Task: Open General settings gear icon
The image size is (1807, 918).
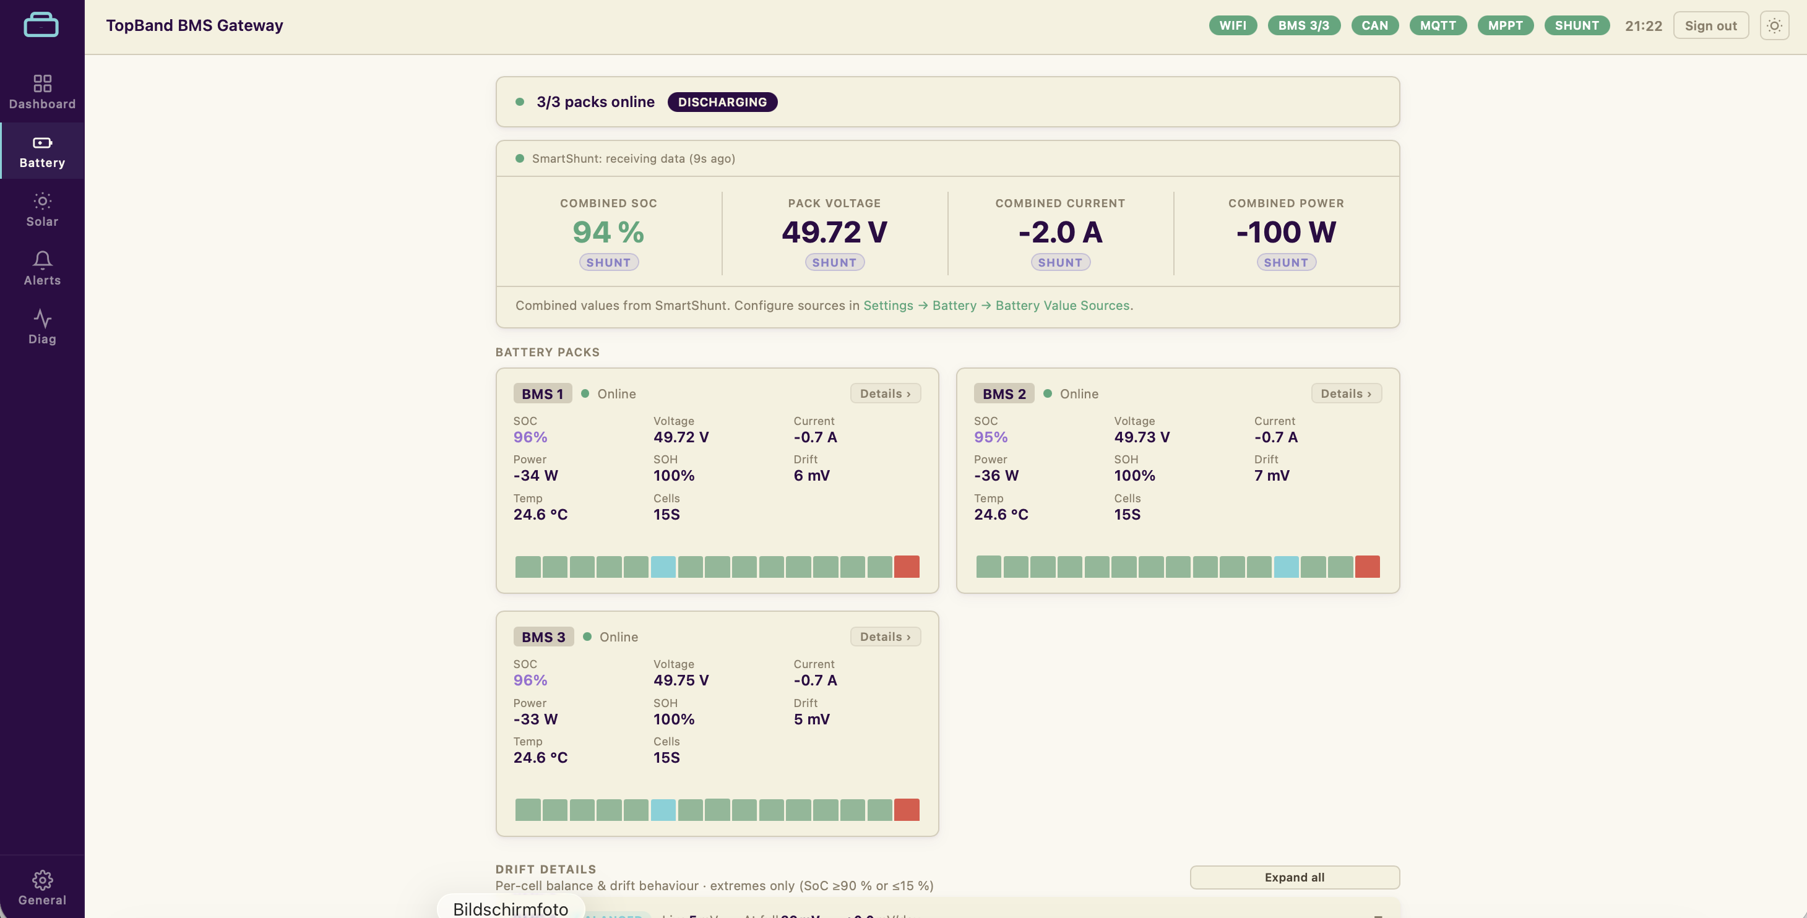Action: [42, 880]
